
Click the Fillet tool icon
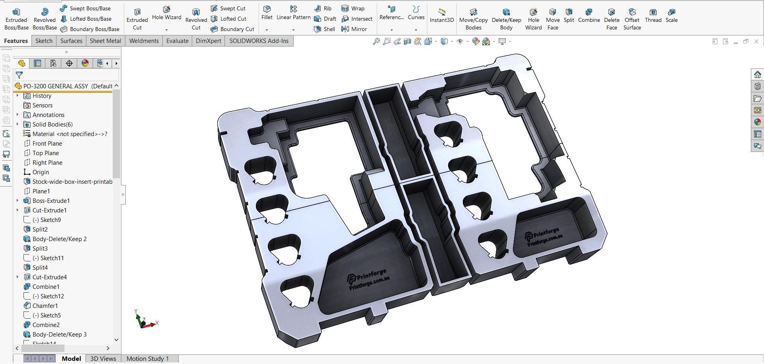[x=267, y=9]
